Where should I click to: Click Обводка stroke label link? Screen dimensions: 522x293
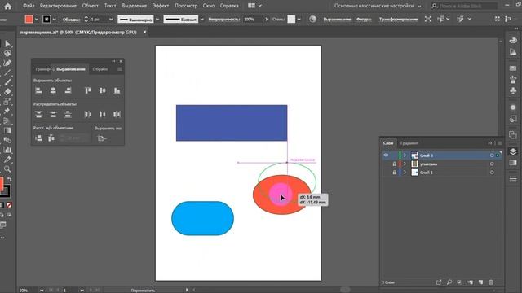(x=71, y=20)
